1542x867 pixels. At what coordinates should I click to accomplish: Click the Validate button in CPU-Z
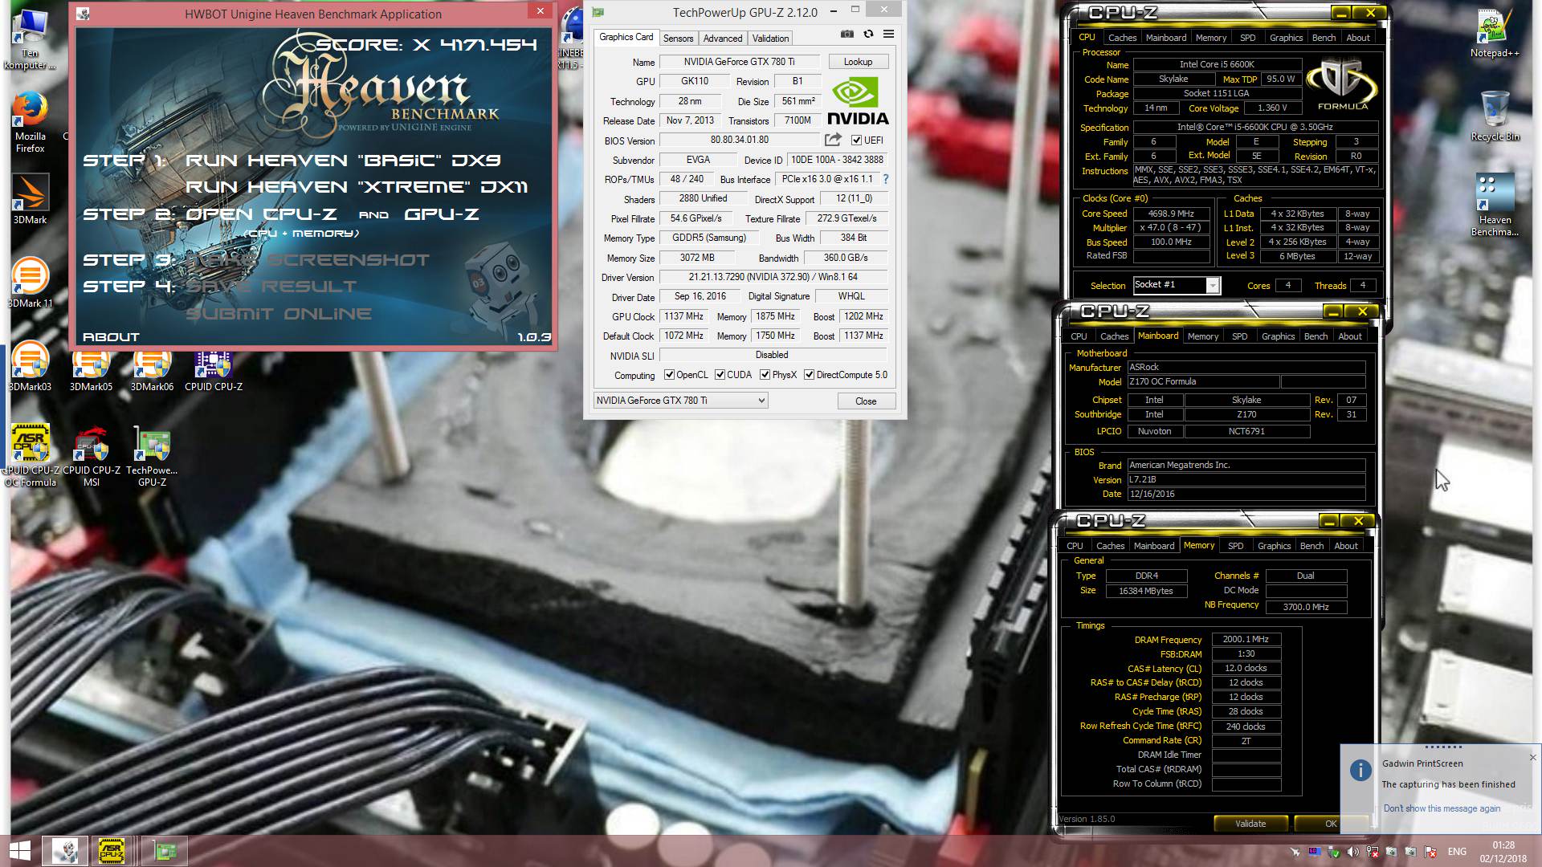point(1250,824)
